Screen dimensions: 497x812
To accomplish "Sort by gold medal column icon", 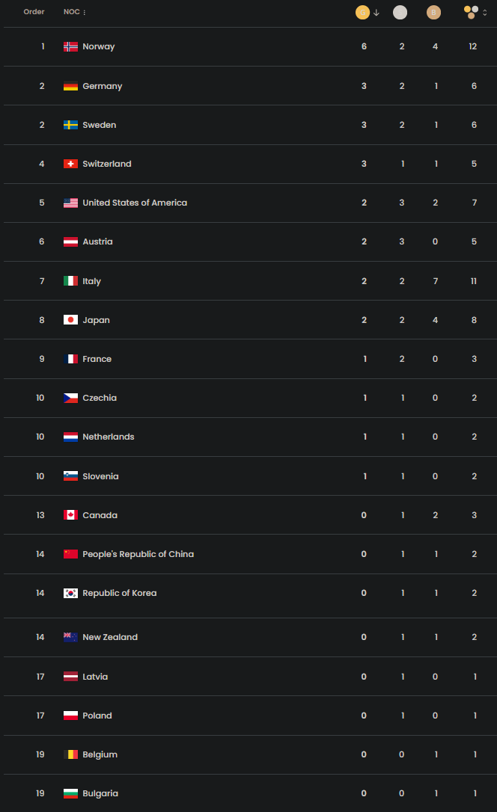I will (x=362, y=12).
